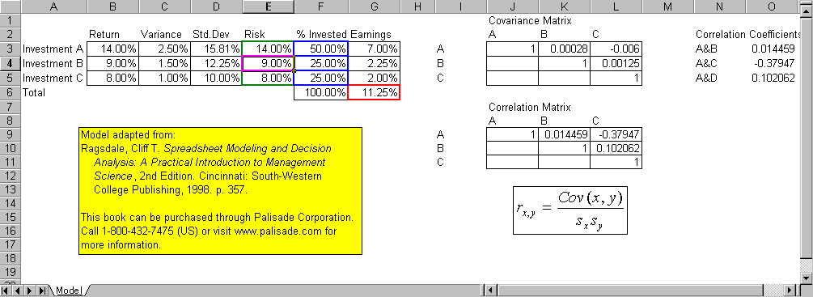The image size is (813, 297).
Task: Select row 12 header
Action: [11, 176]
